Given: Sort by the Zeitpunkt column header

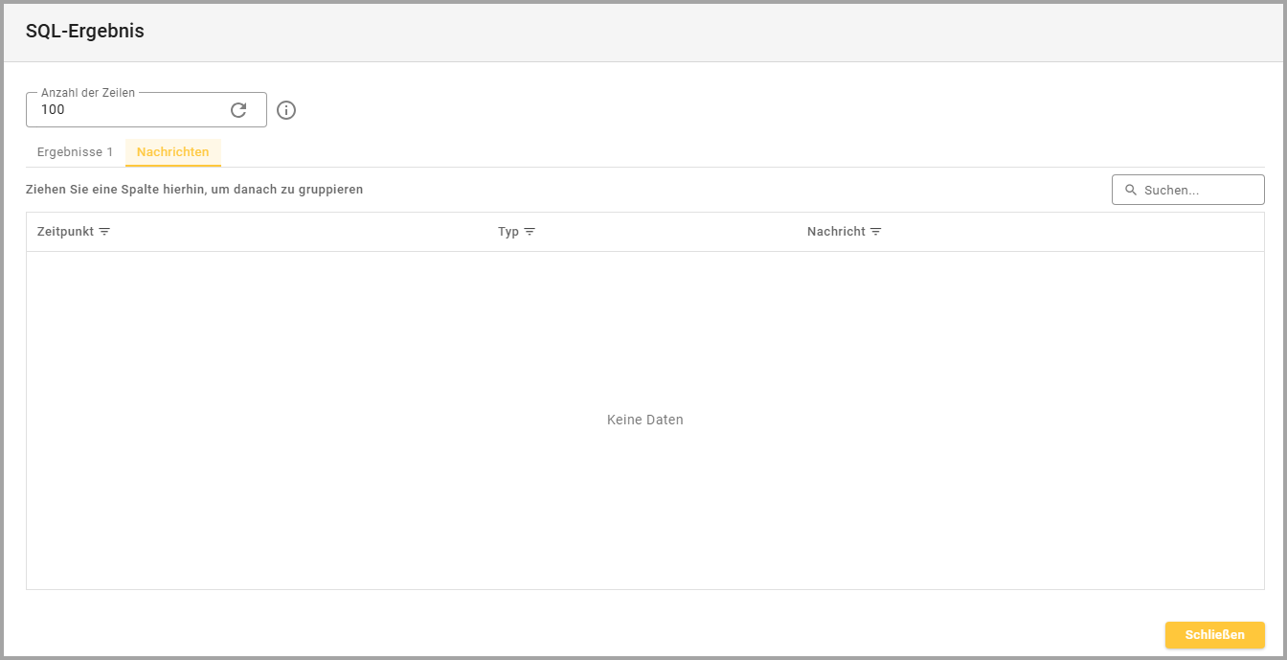Looking at the screenshot, I should click(65, 232).
